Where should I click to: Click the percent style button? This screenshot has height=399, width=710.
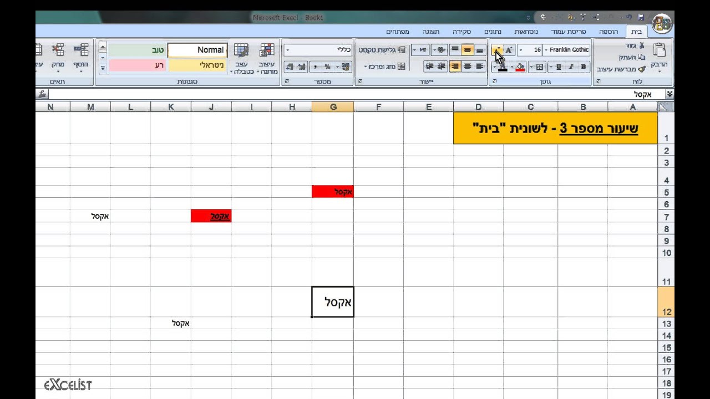(x=328, y=66)
